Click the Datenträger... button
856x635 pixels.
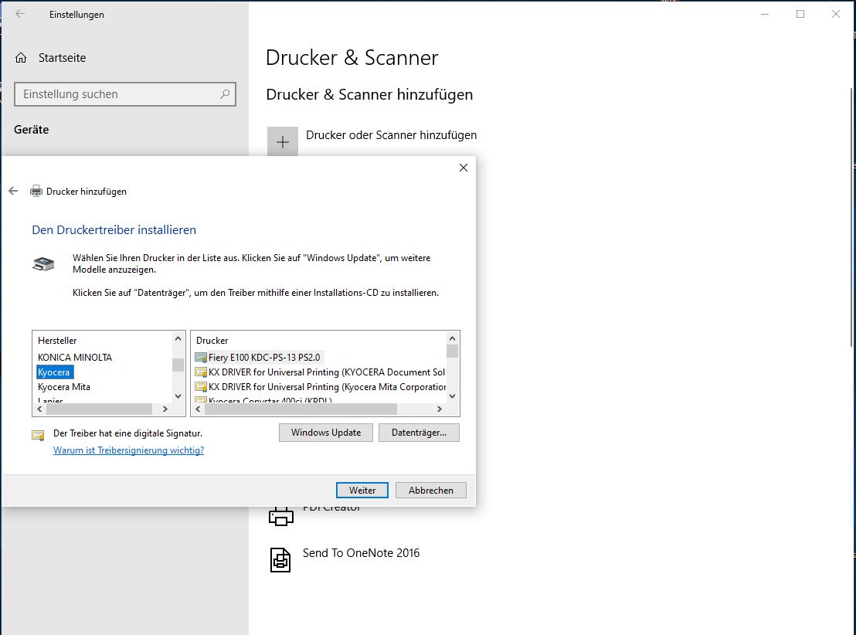pyautogui.click(x=419, y=433)
